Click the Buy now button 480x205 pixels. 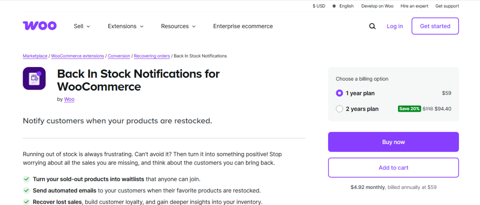pyautogui.click(x=393, y=142)
